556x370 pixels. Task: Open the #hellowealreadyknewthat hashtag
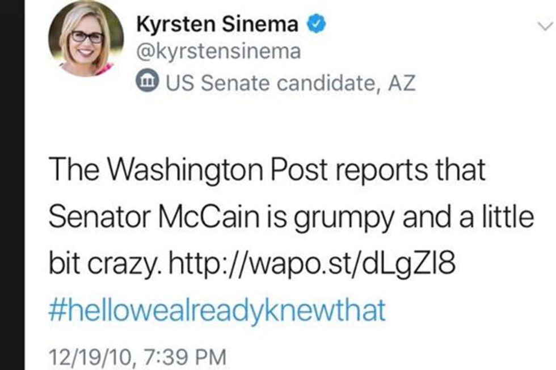(x=217, y=310)
